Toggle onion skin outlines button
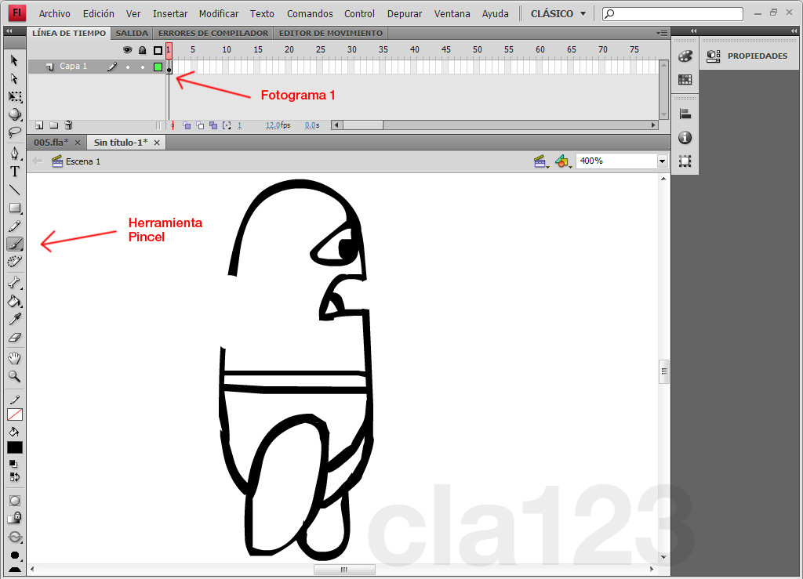Image resolution: width=803 pixels, height=579 pixels. pos(200,125)
